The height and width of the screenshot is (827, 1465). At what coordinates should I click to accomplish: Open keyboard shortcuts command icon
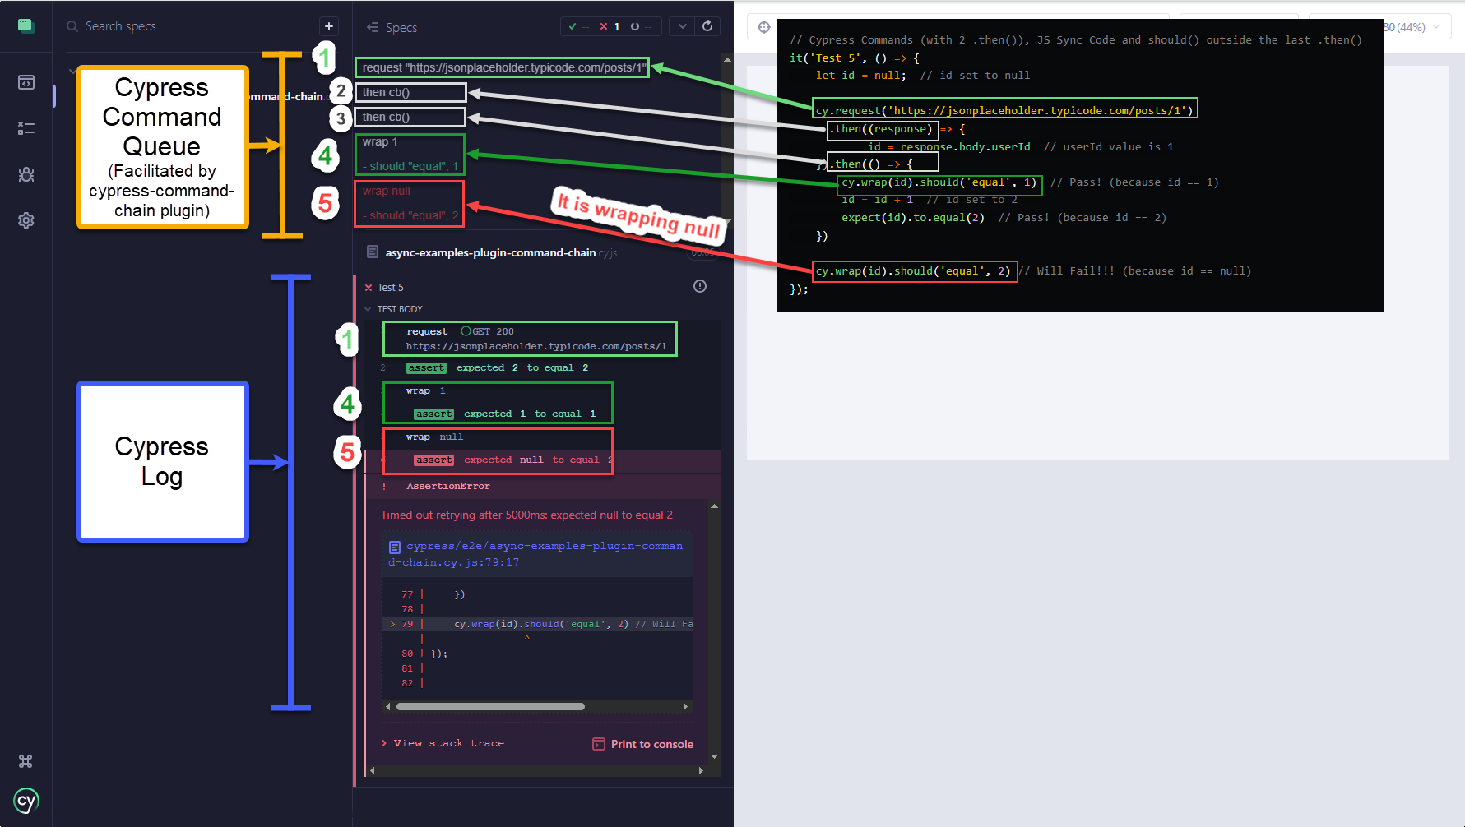pos(25,761)
